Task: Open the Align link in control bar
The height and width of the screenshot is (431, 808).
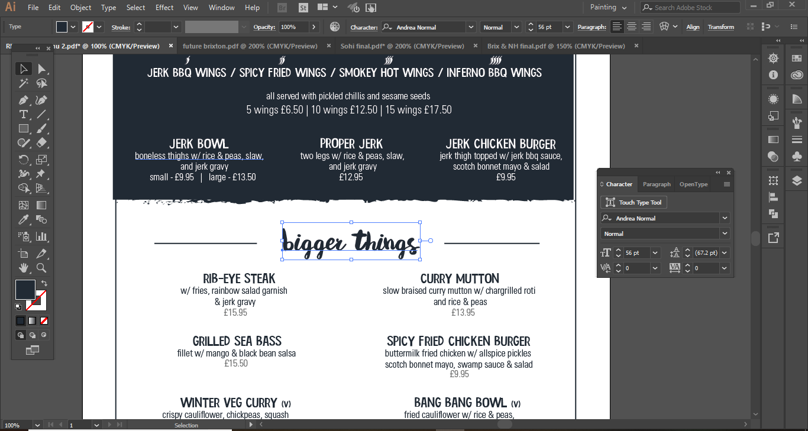Action: 693,27
